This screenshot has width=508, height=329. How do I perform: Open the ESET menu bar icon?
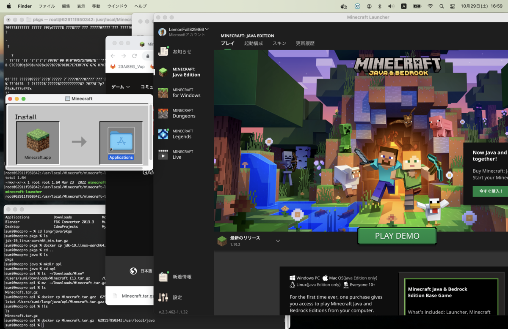357,6
